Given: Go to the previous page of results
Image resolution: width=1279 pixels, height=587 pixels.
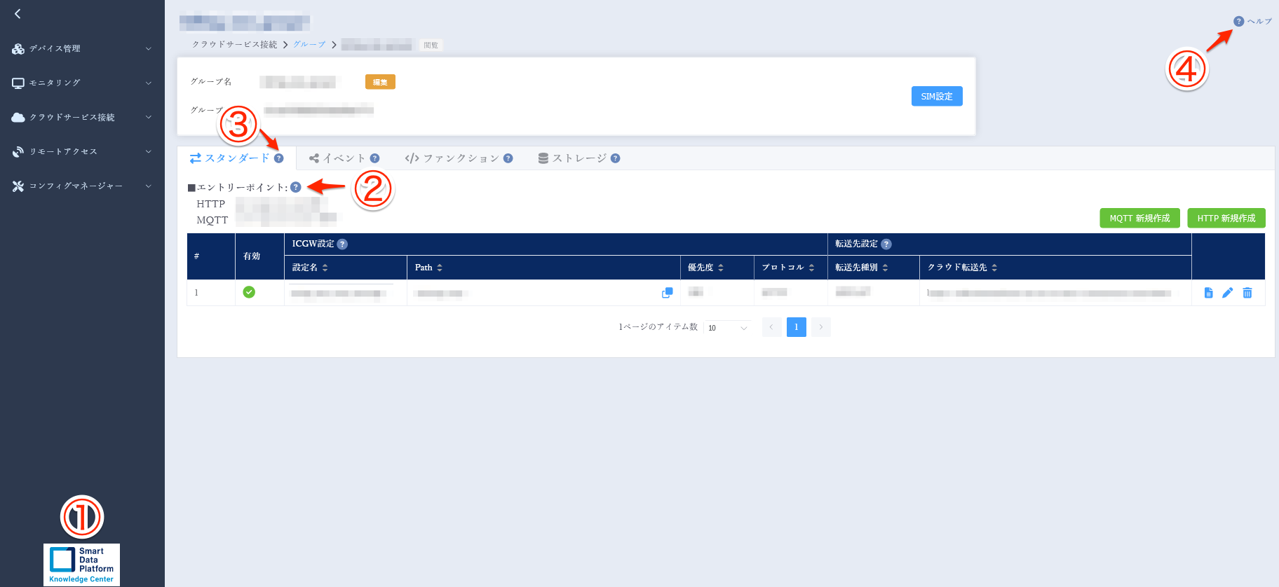Looking at the screenshot, I should (x=771, y=327).
